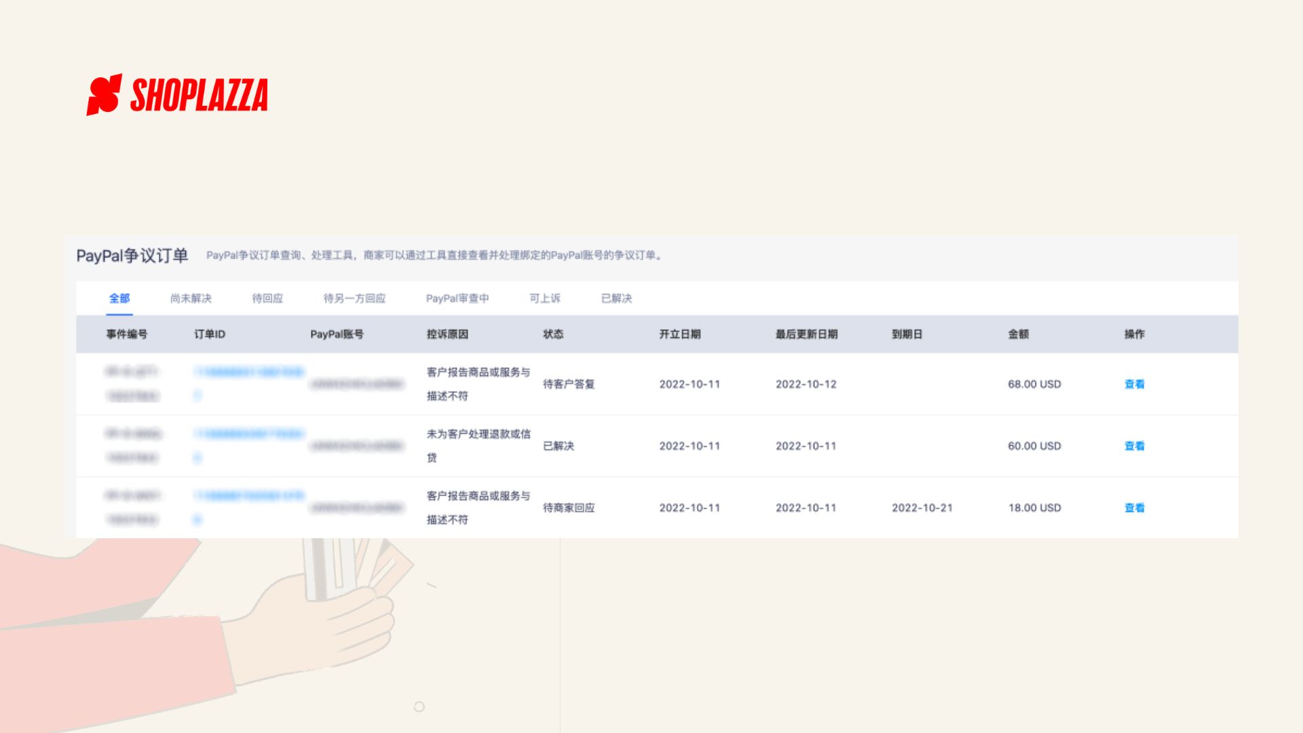Screen dimensions: 1303x733
Task: Click complaint reason text in the 18.00 USD row
Action: [478, 507]
